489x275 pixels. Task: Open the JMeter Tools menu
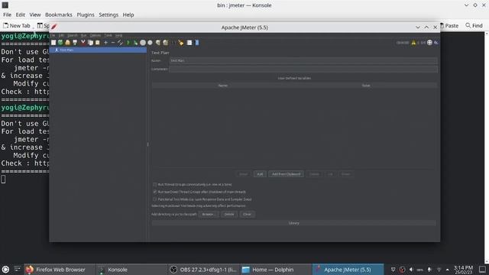[108, 35]
